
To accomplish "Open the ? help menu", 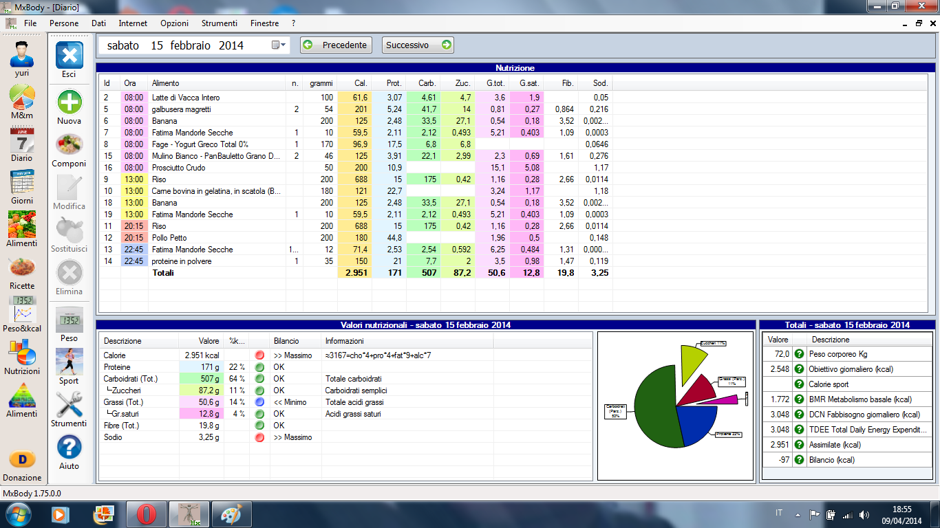I will (x=293, y=23).
